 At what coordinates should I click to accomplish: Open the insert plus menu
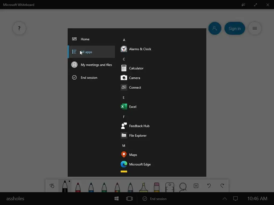[x=196, y=186]
